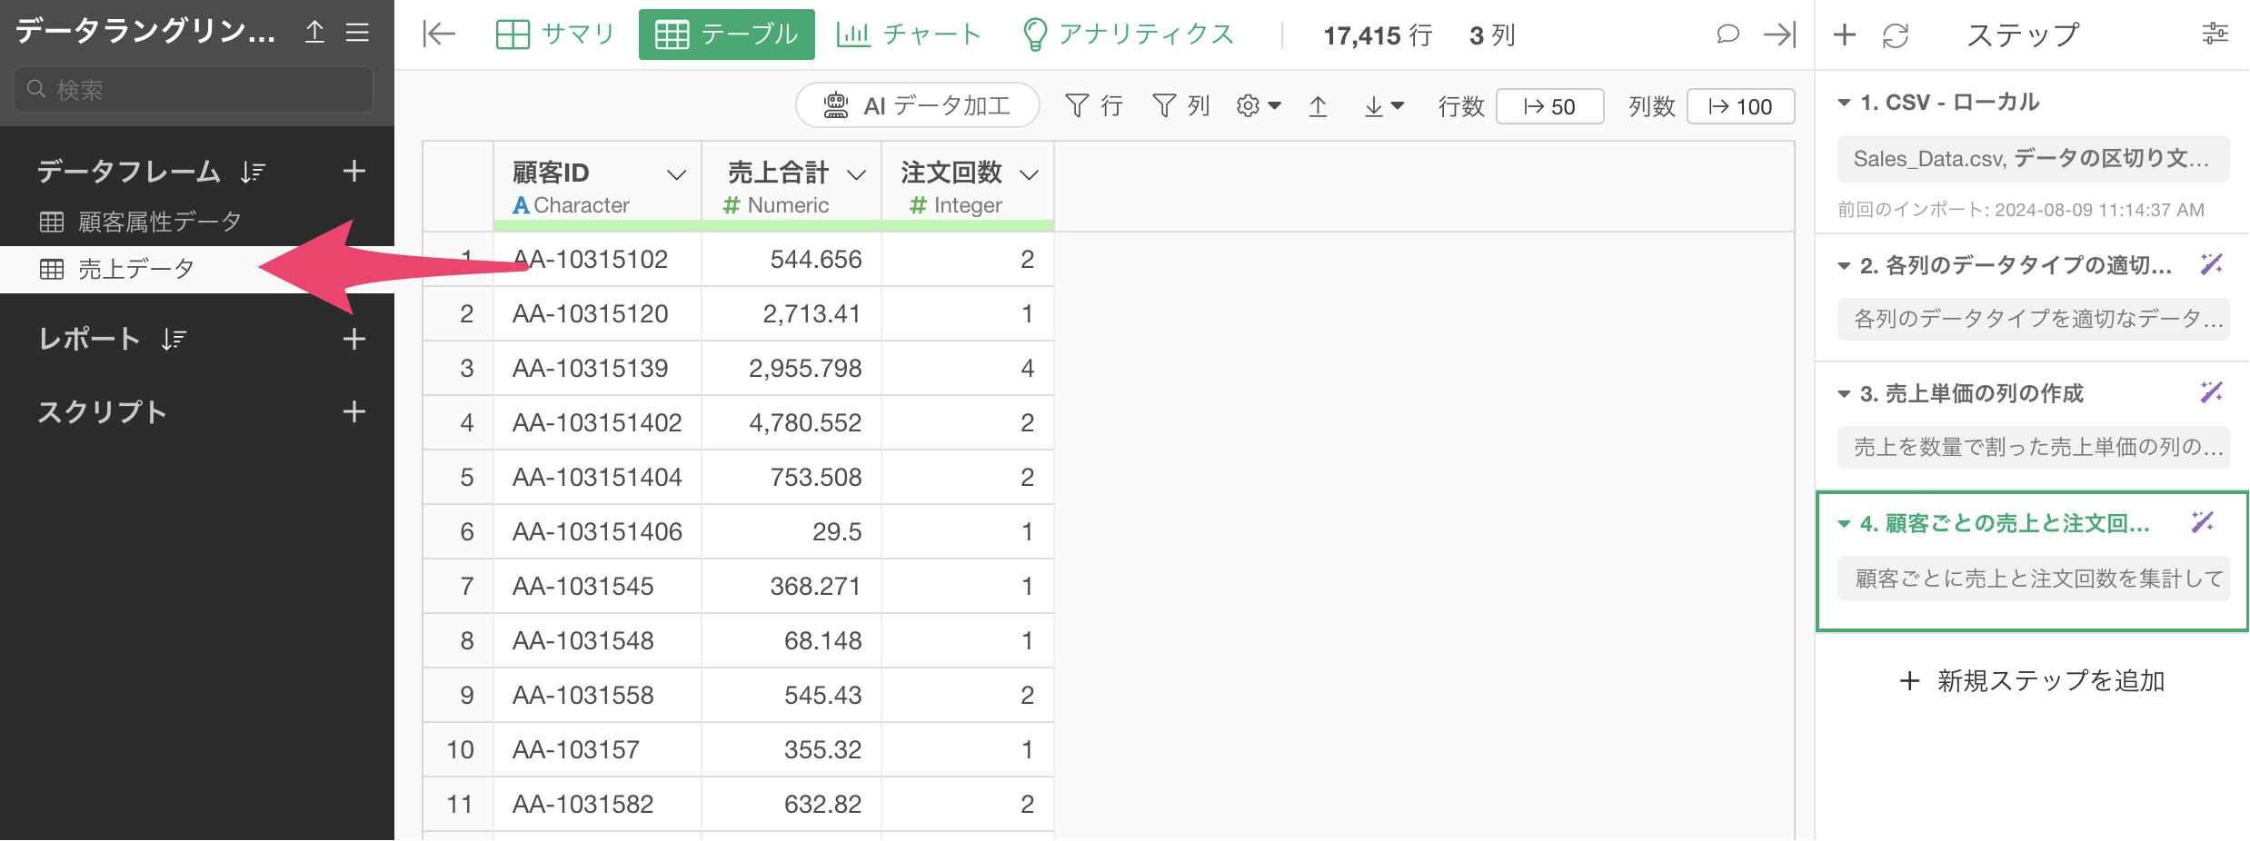Click the Sales_Data.csv step description
The image size is (2250, 841).
tap(2033, 159)
